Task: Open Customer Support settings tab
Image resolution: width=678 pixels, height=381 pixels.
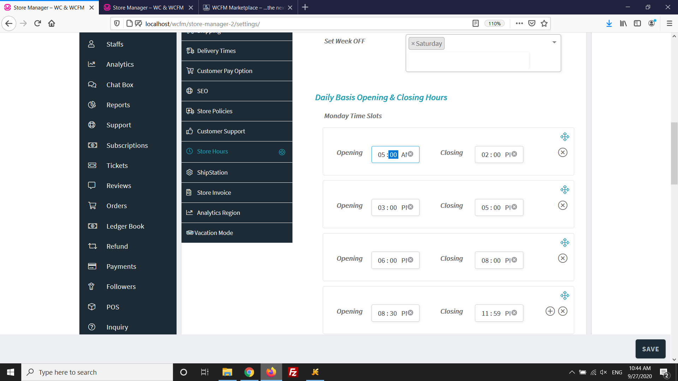Action: (237, 131)
